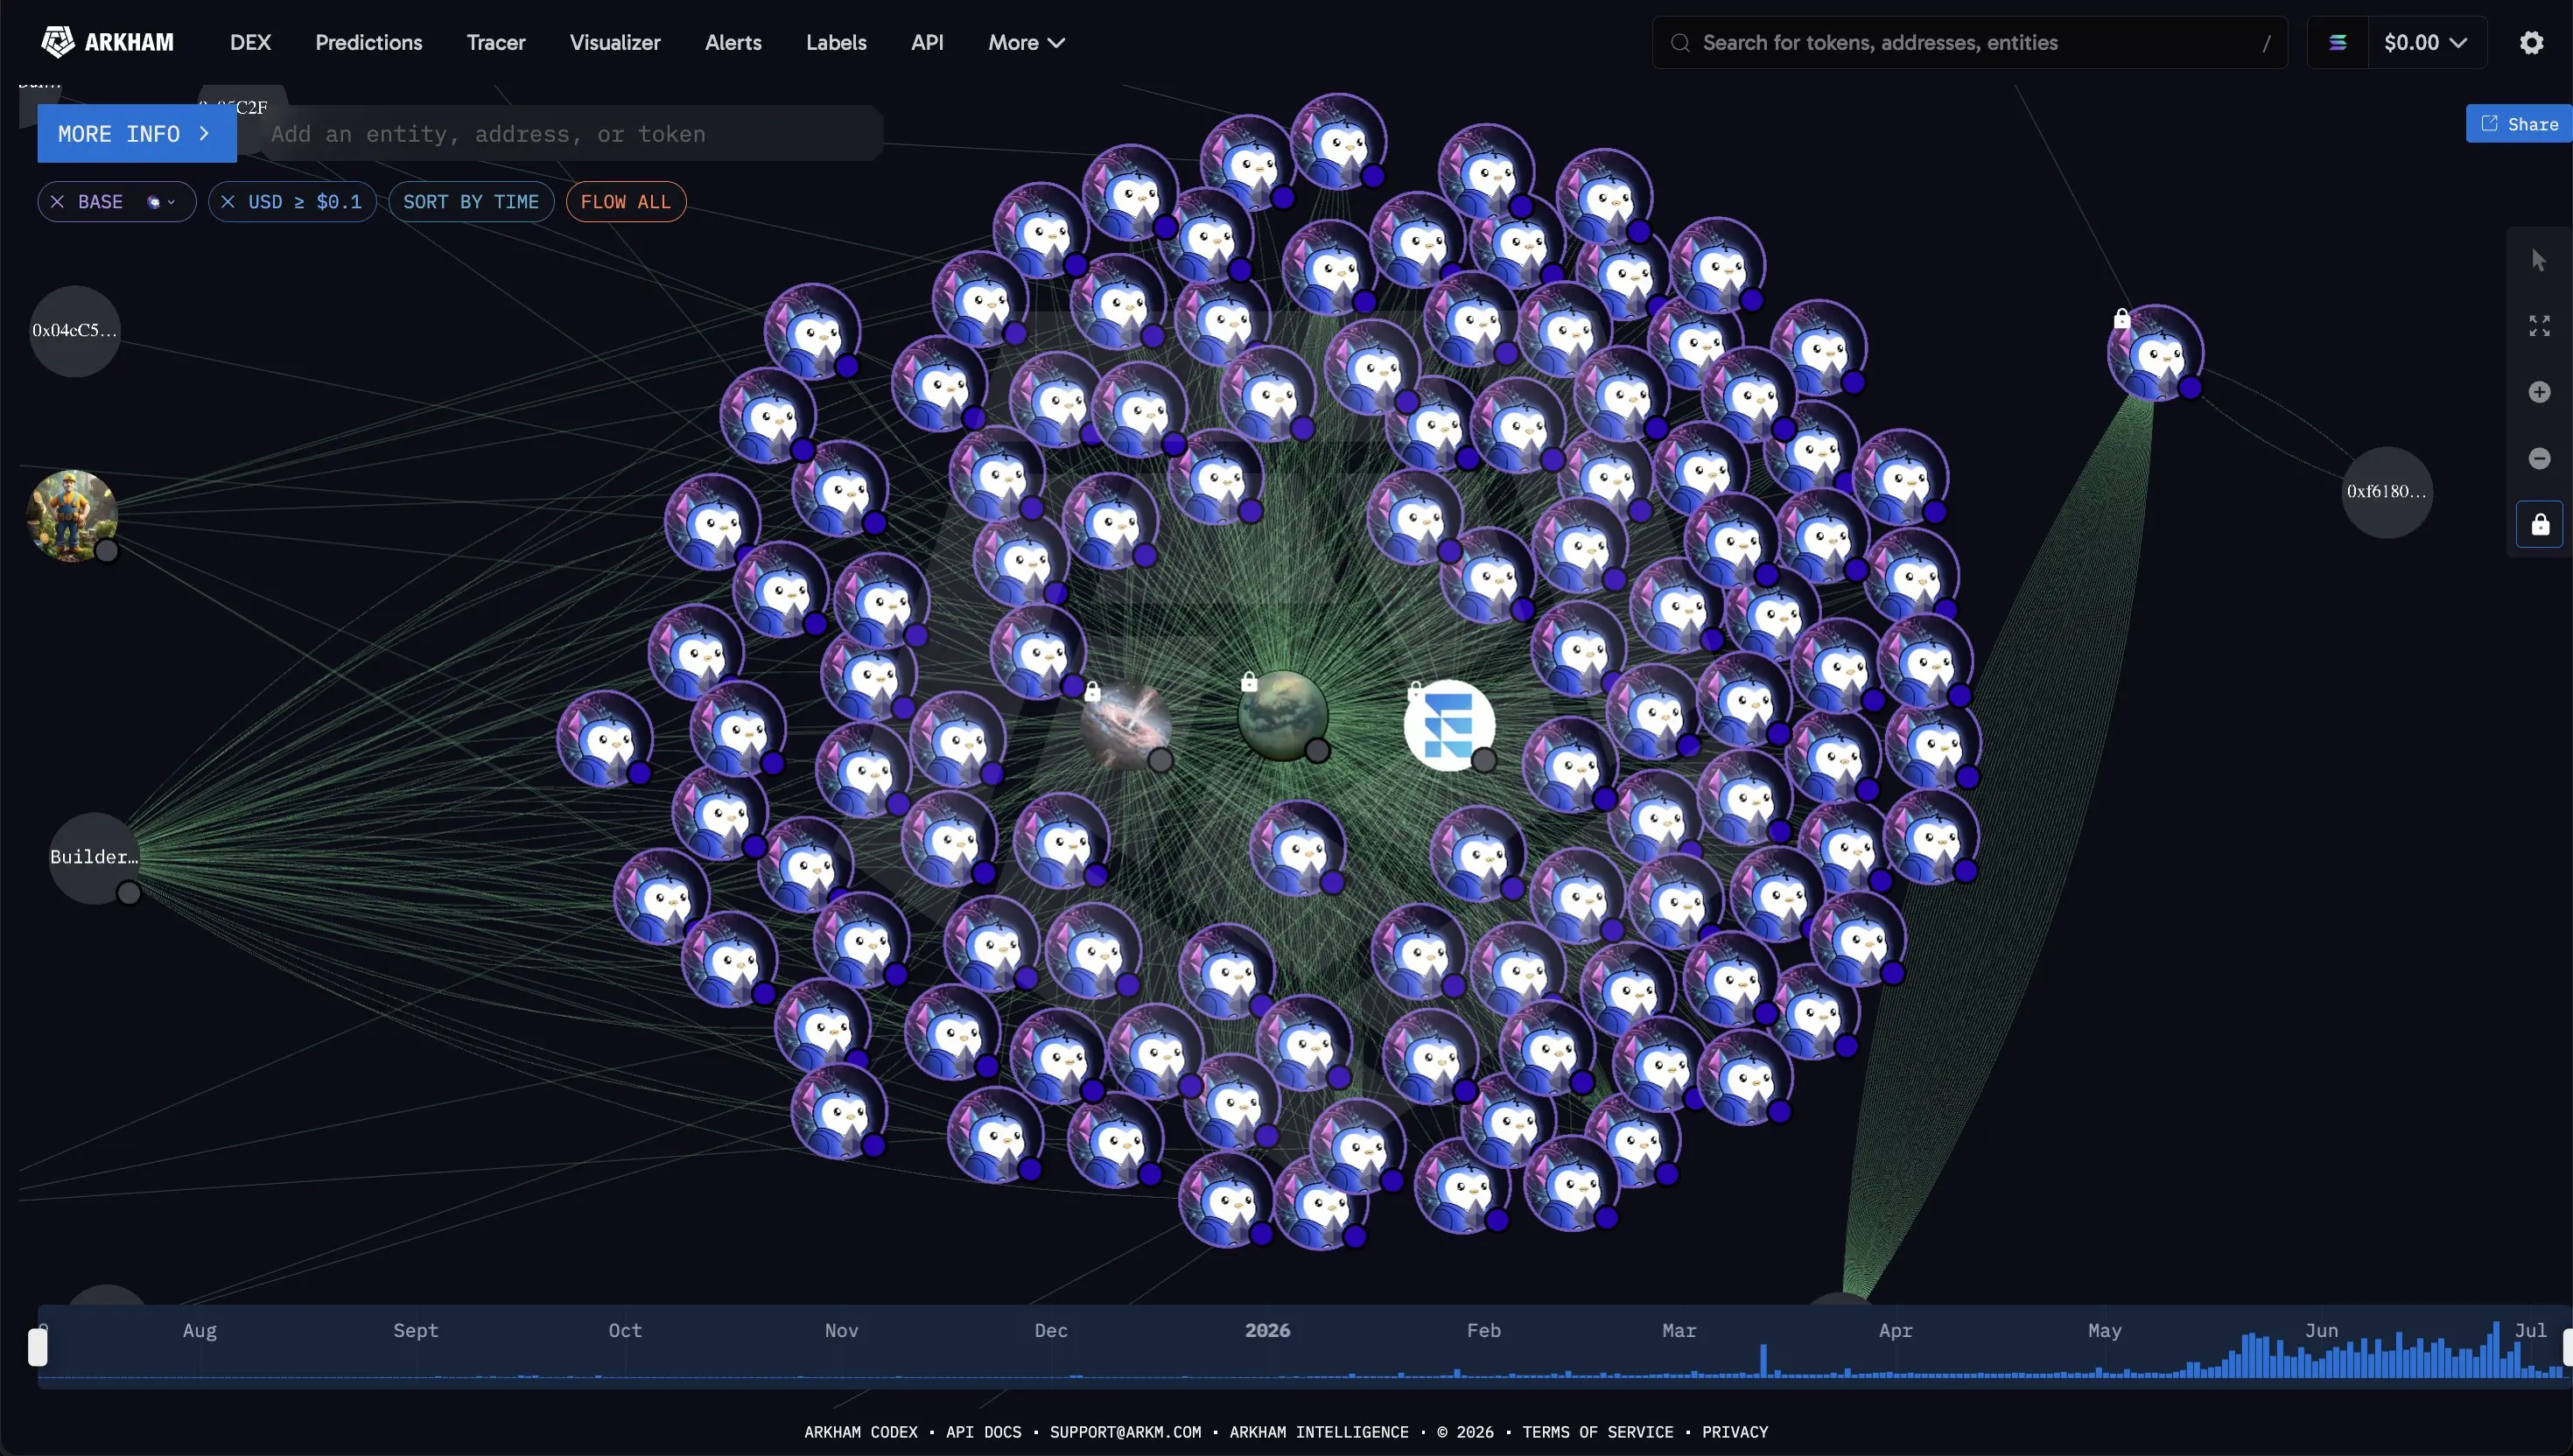Screen dimensions: 2573x1456
Task: Toggle the lock nodes button
Action: [2539, 525]
